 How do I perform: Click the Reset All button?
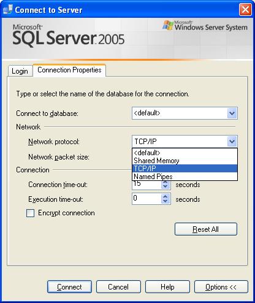206,229
